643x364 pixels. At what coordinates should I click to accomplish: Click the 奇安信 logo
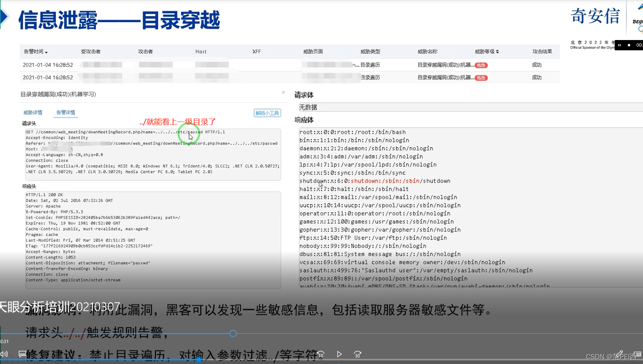[595, 16]
